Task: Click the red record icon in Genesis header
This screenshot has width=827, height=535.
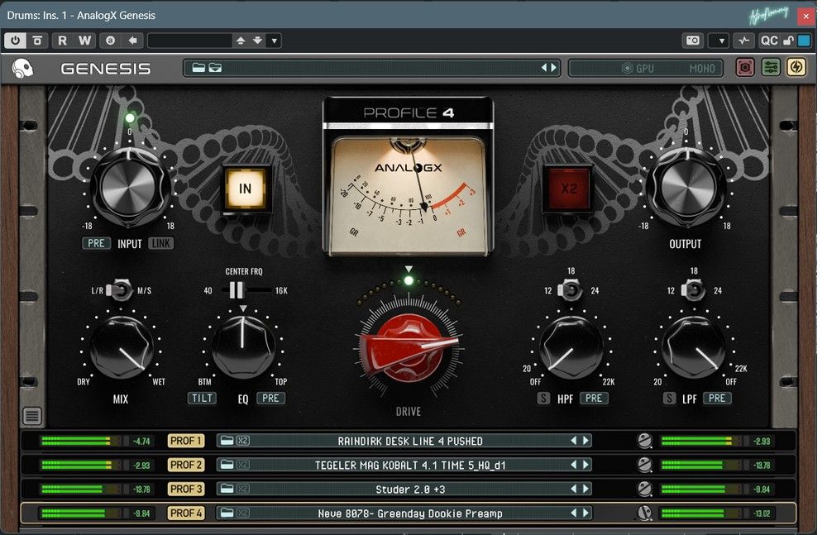Action: click(745, 68)
